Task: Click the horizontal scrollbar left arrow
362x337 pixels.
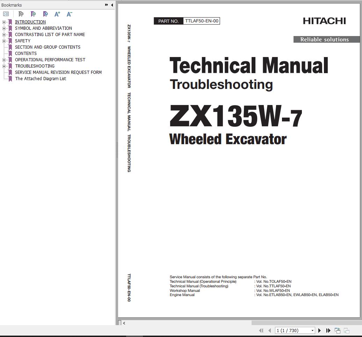Action: [x=124, y=323]
